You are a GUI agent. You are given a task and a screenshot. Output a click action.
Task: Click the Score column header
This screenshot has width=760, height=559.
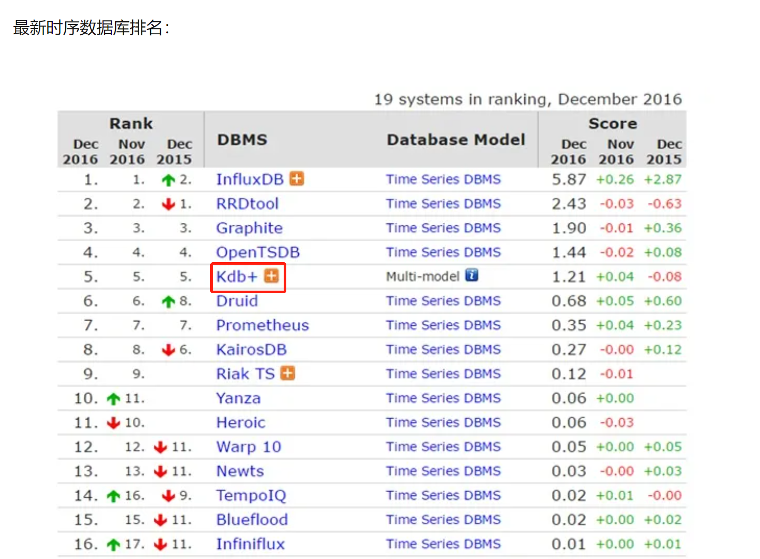[613, 124]
